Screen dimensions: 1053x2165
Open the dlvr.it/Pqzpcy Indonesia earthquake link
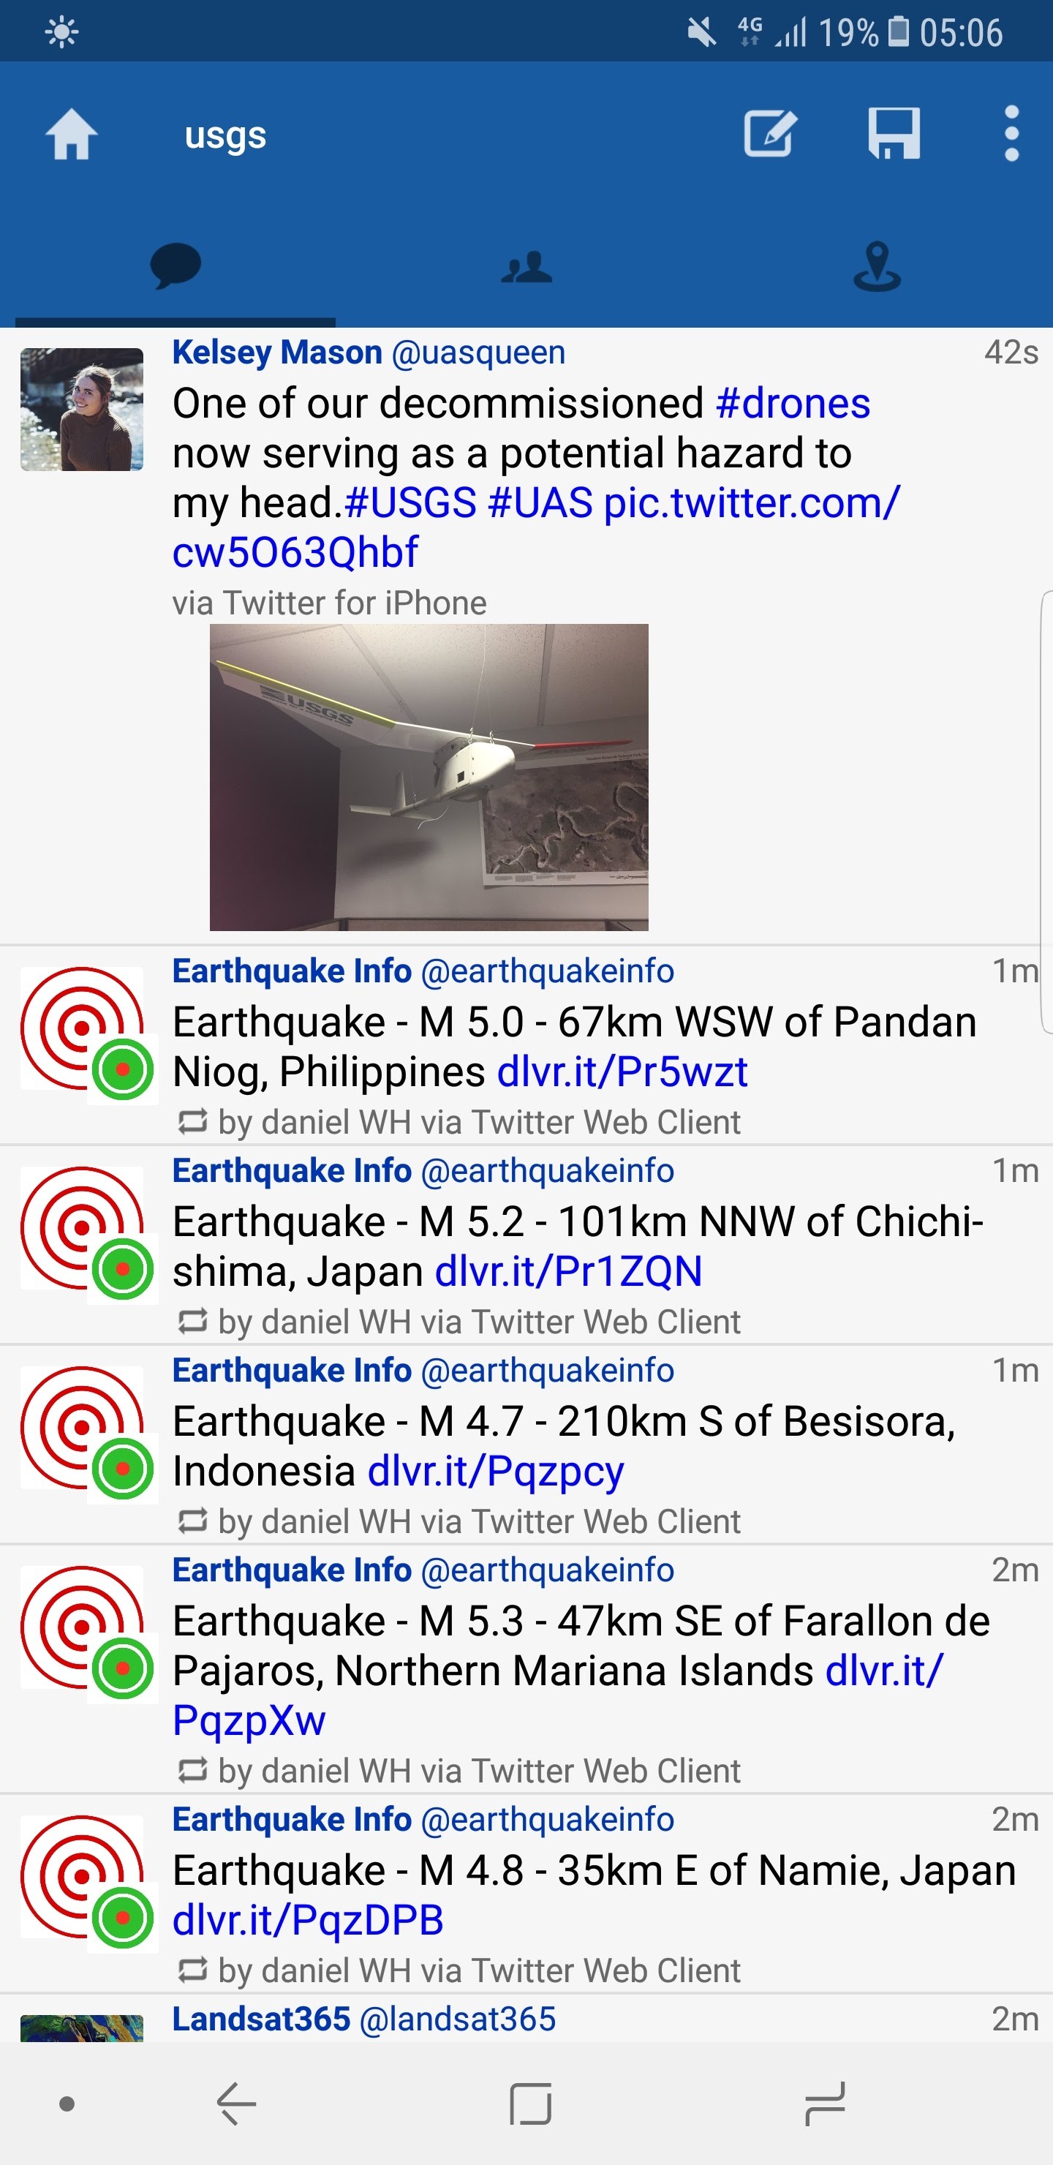496,1472
